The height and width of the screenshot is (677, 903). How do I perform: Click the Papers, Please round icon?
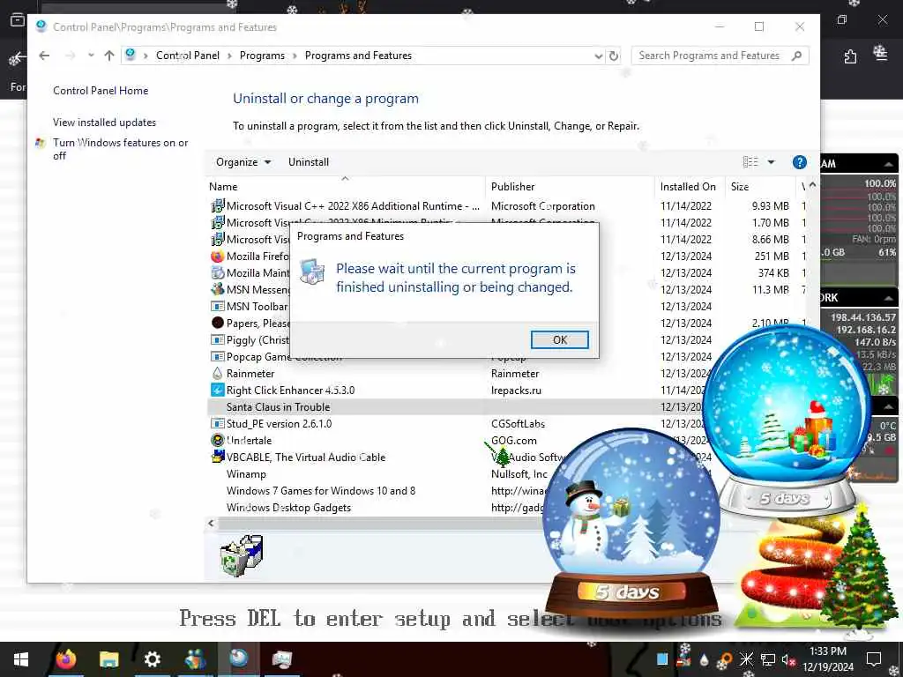coord(217,323)
